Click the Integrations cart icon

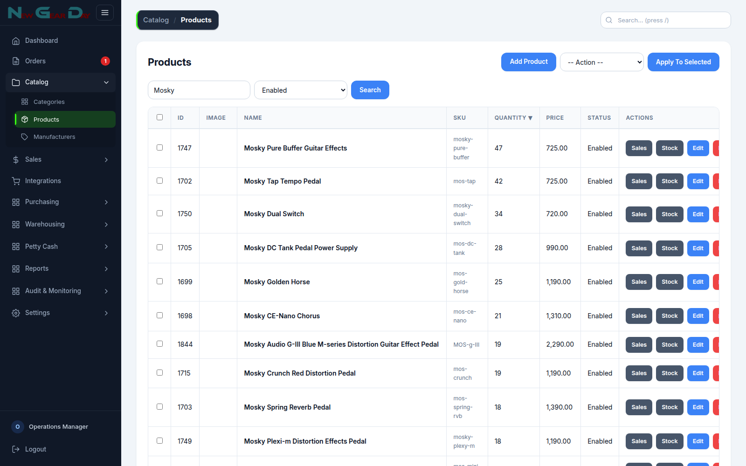click(16, 181)
